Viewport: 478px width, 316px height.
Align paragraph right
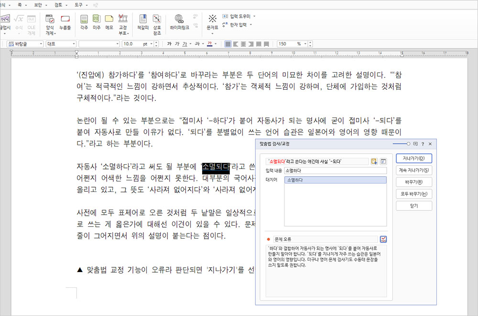pyautogui.click(x=251, y=44)
